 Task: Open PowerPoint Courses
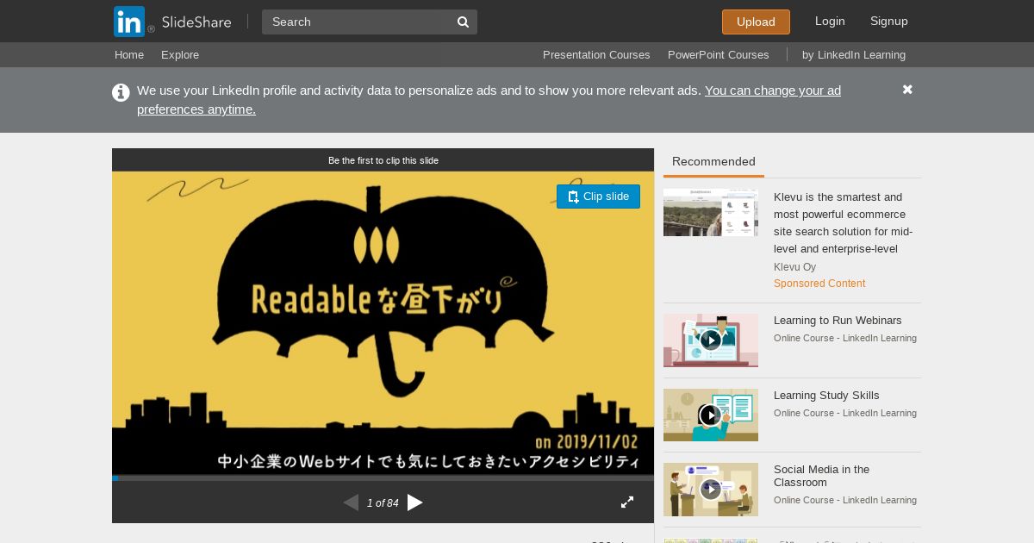(718, 54)
